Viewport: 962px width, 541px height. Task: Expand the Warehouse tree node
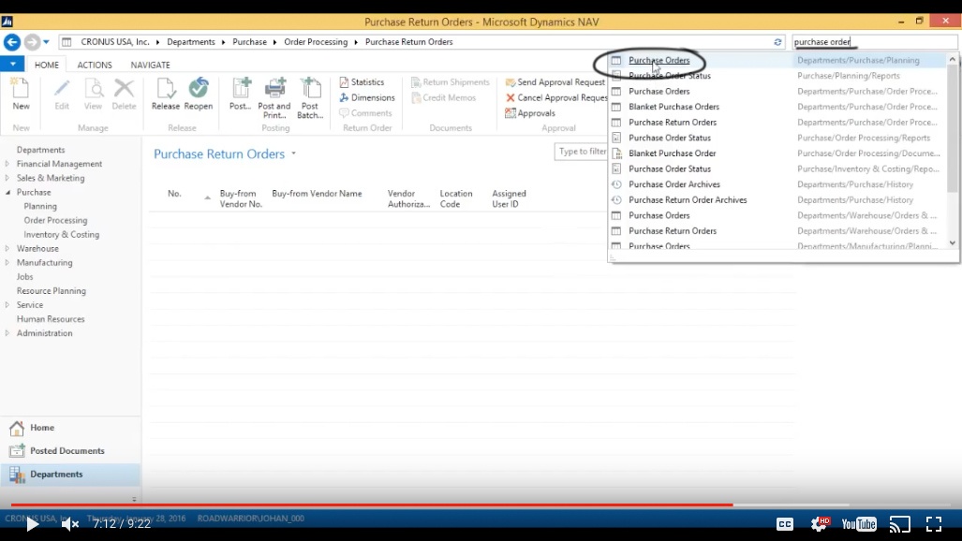pyautogui.click(x=7, y=248)
